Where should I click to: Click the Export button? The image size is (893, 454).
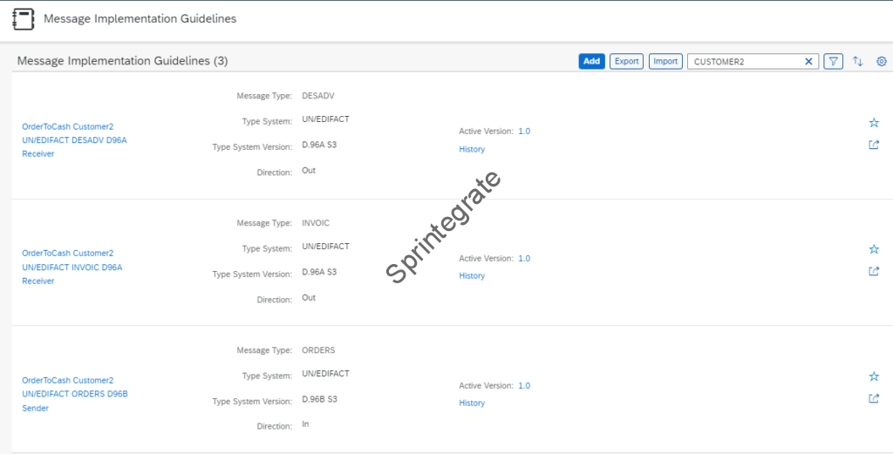click(626, 62)
